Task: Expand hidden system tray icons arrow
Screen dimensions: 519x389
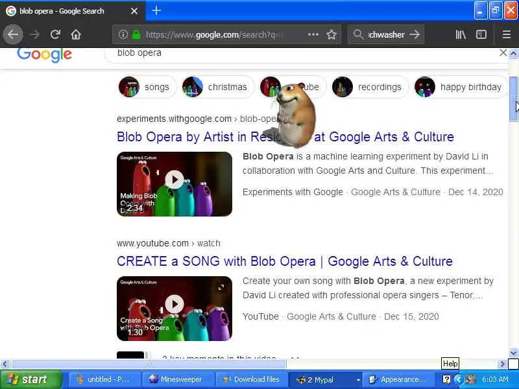Action: pos(459,379)
